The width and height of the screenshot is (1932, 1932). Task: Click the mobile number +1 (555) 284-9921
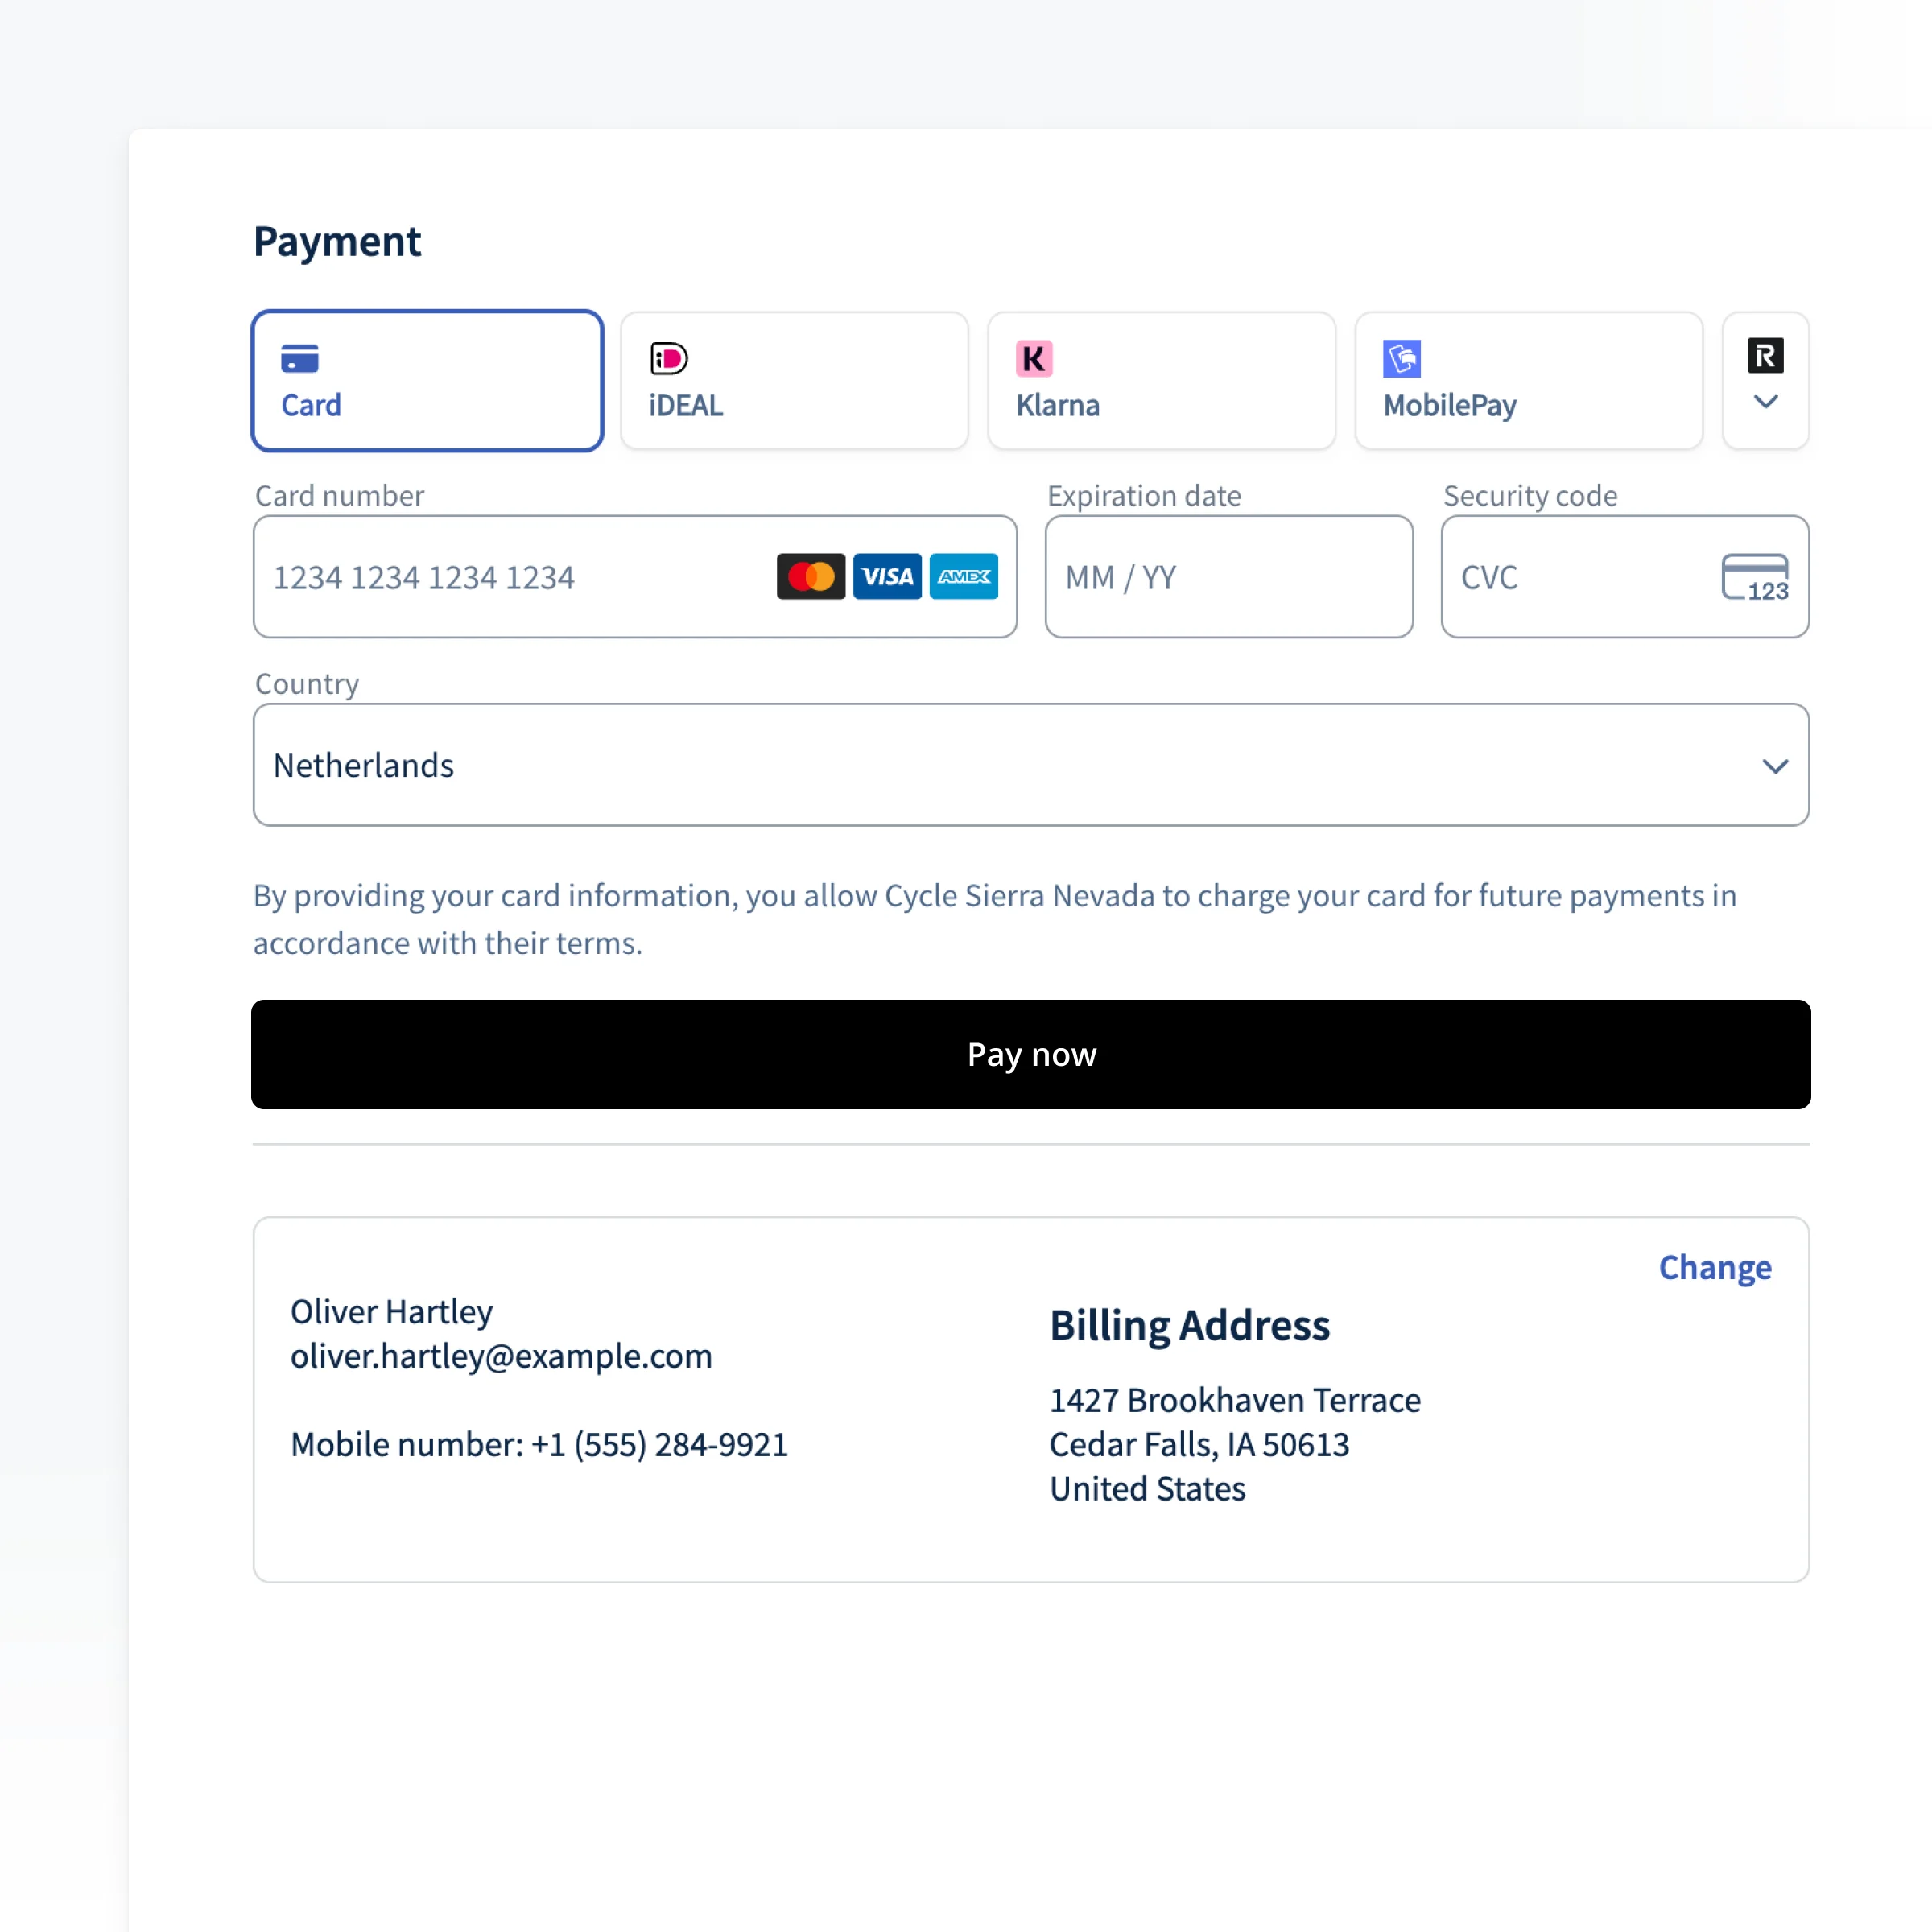[x=659, y=1444]
